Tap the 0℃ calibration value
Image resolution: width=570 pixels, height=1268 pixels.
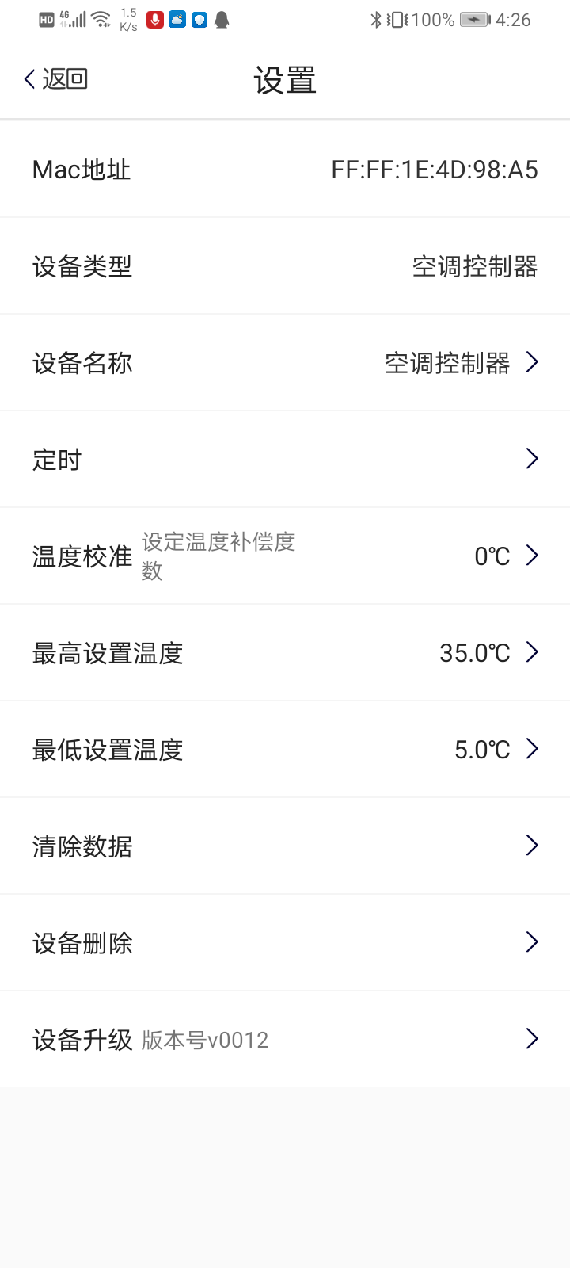492,556
